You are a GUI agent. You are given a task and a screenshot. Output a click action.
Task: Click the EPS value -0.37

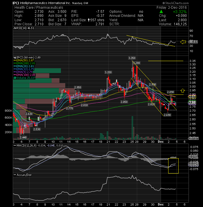coord(100,16)
